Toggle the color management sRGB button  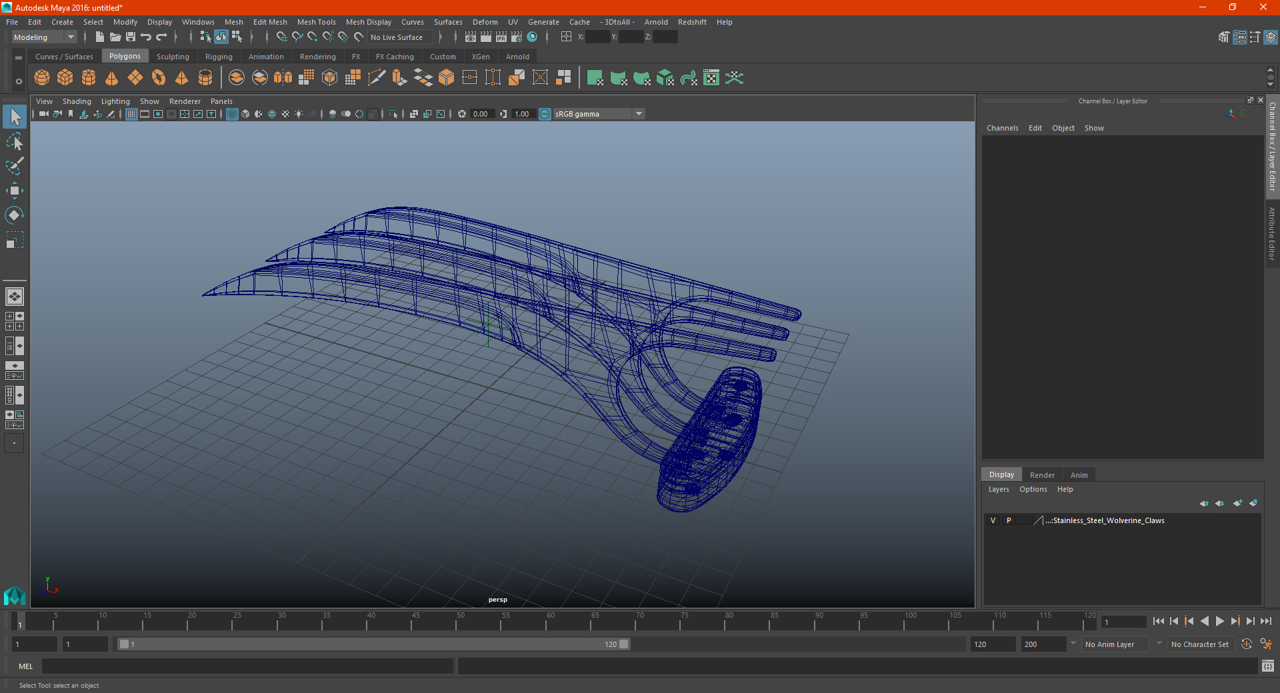[x=545, y=114]
